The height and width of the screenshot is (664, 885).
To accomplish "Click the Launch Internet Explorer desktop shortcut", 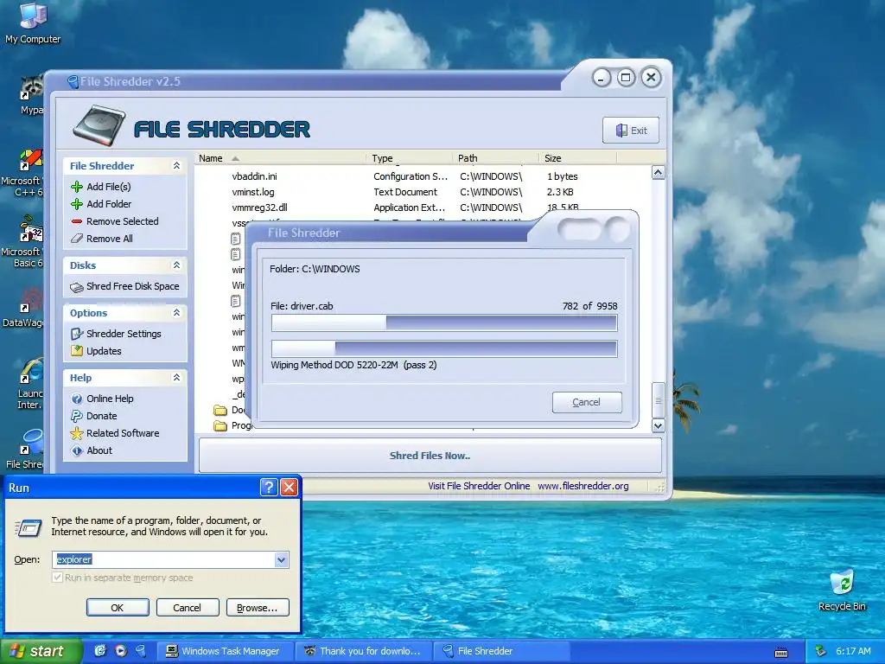I will 32,372.
